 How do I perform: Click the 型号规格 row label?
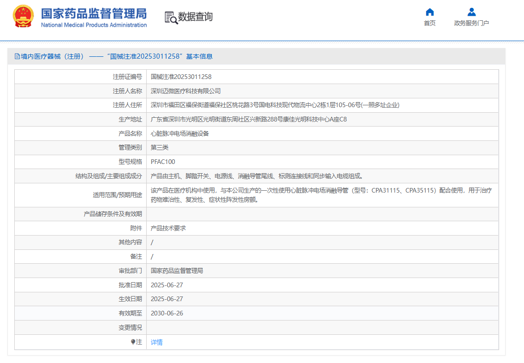(131, 162)
